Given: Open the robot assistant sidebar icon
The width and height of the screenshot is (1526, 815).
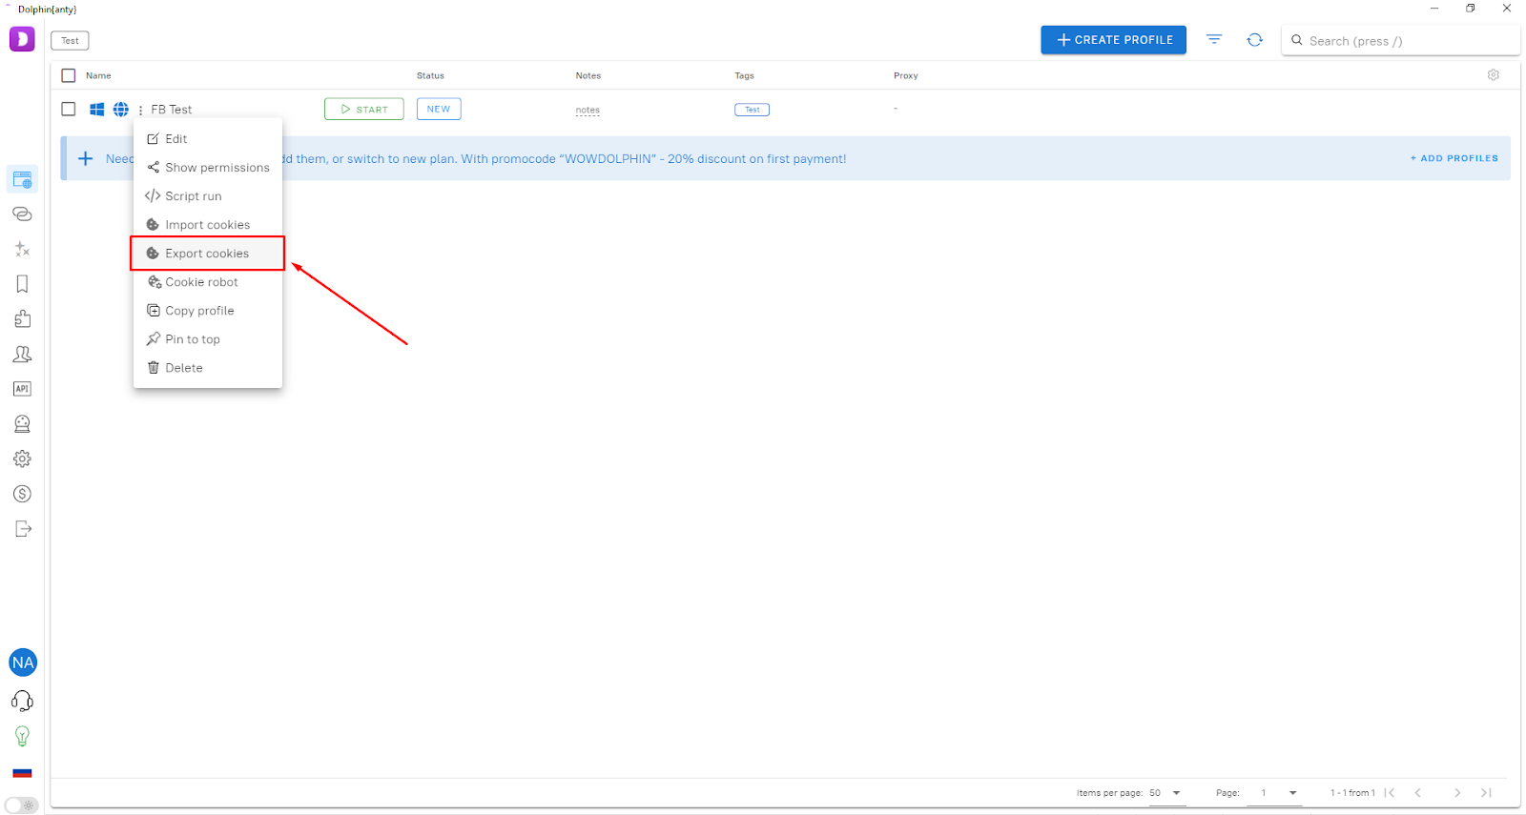Looking at the screenshot, I should coord(22,424).
